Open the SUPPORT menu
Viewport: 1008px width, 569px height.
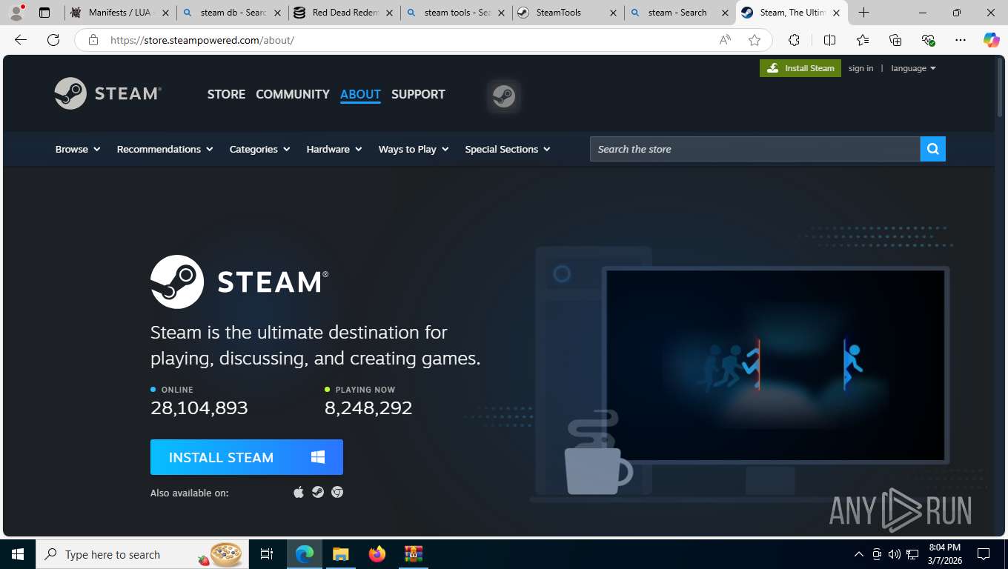coord(418,94)
